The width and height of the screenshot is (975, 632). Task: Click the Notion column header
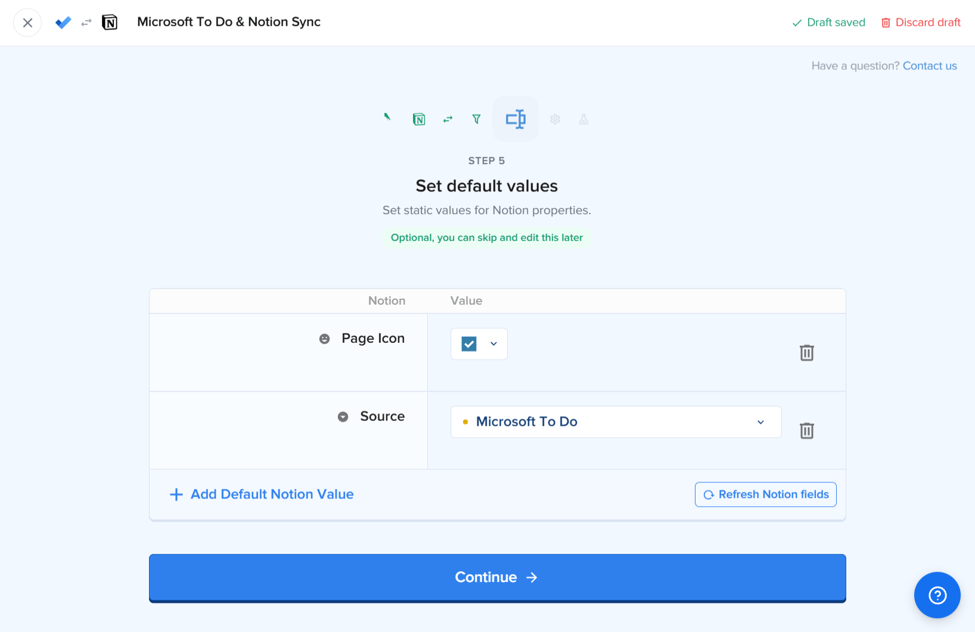387,301
